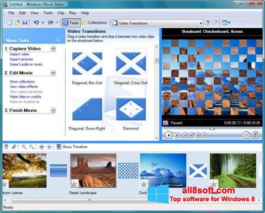Open the Clip menu
Image resolution: width=265 pixels, height=213 pixels.
pyautogui.click(x=61, y=13)
